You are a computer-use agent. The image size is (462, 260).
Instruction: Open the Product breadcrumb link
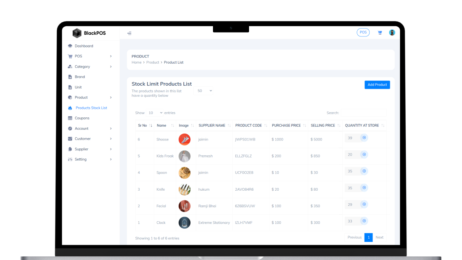pos(153,62)
